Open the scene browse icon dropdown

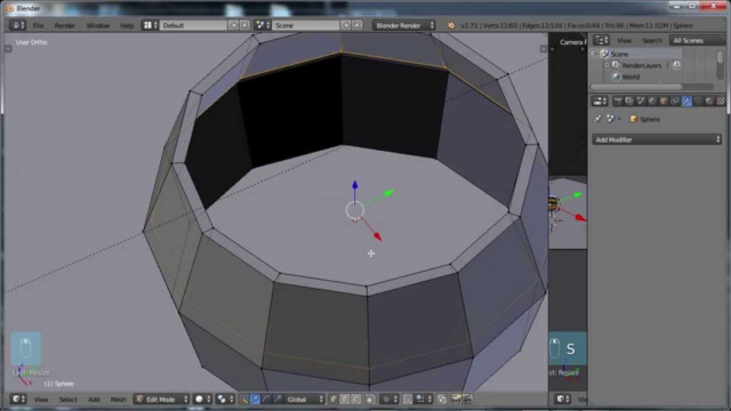263,25
